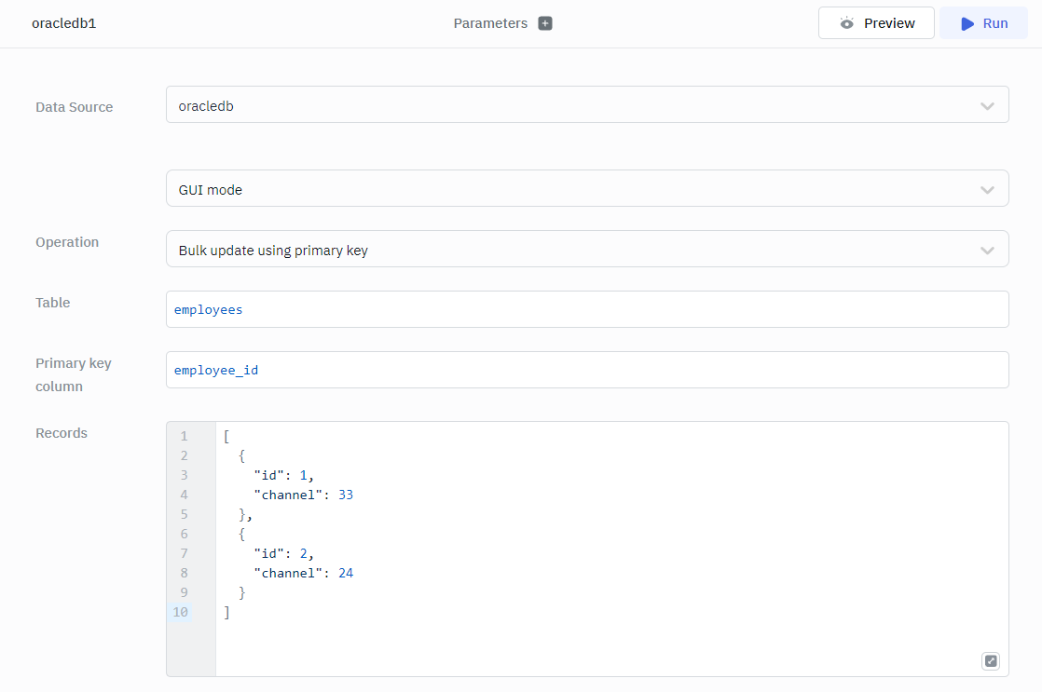The image size is (1042, 692).
Task: Expand the Operation dropdown for bulk update
Action: coord(587,250)
